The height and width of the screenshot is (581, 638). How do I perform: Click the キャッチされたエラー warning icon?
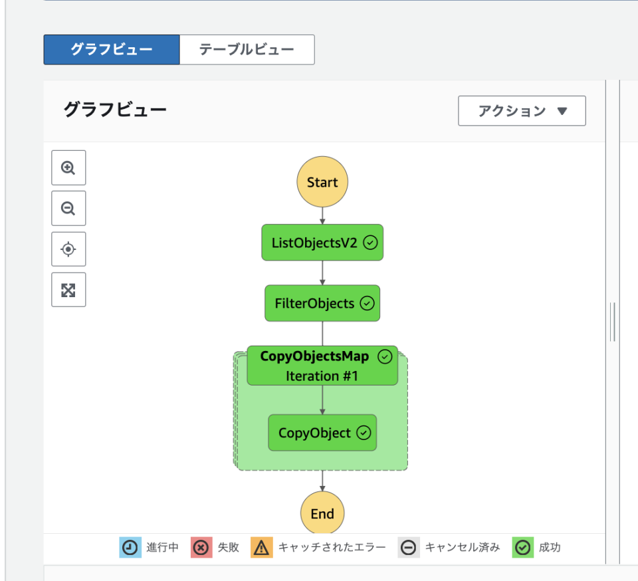pyautogui.click(x=261, y=547)
